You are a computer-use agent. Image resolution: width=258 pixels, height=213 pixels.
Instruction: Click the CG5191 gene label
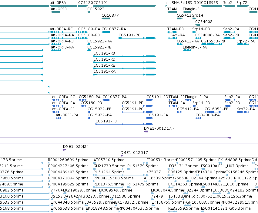tap(101, 3)
